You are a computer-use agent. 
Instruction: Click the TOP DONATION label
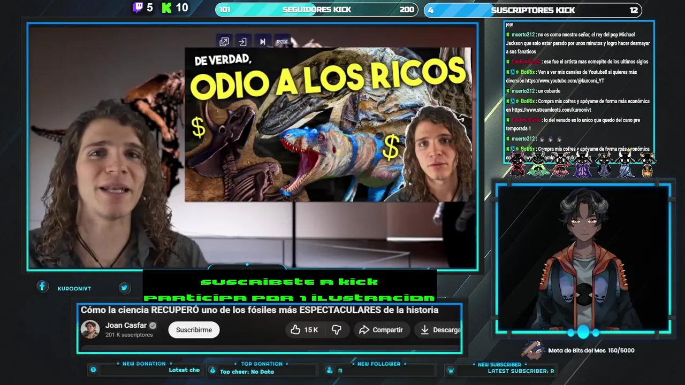point(261,364)
